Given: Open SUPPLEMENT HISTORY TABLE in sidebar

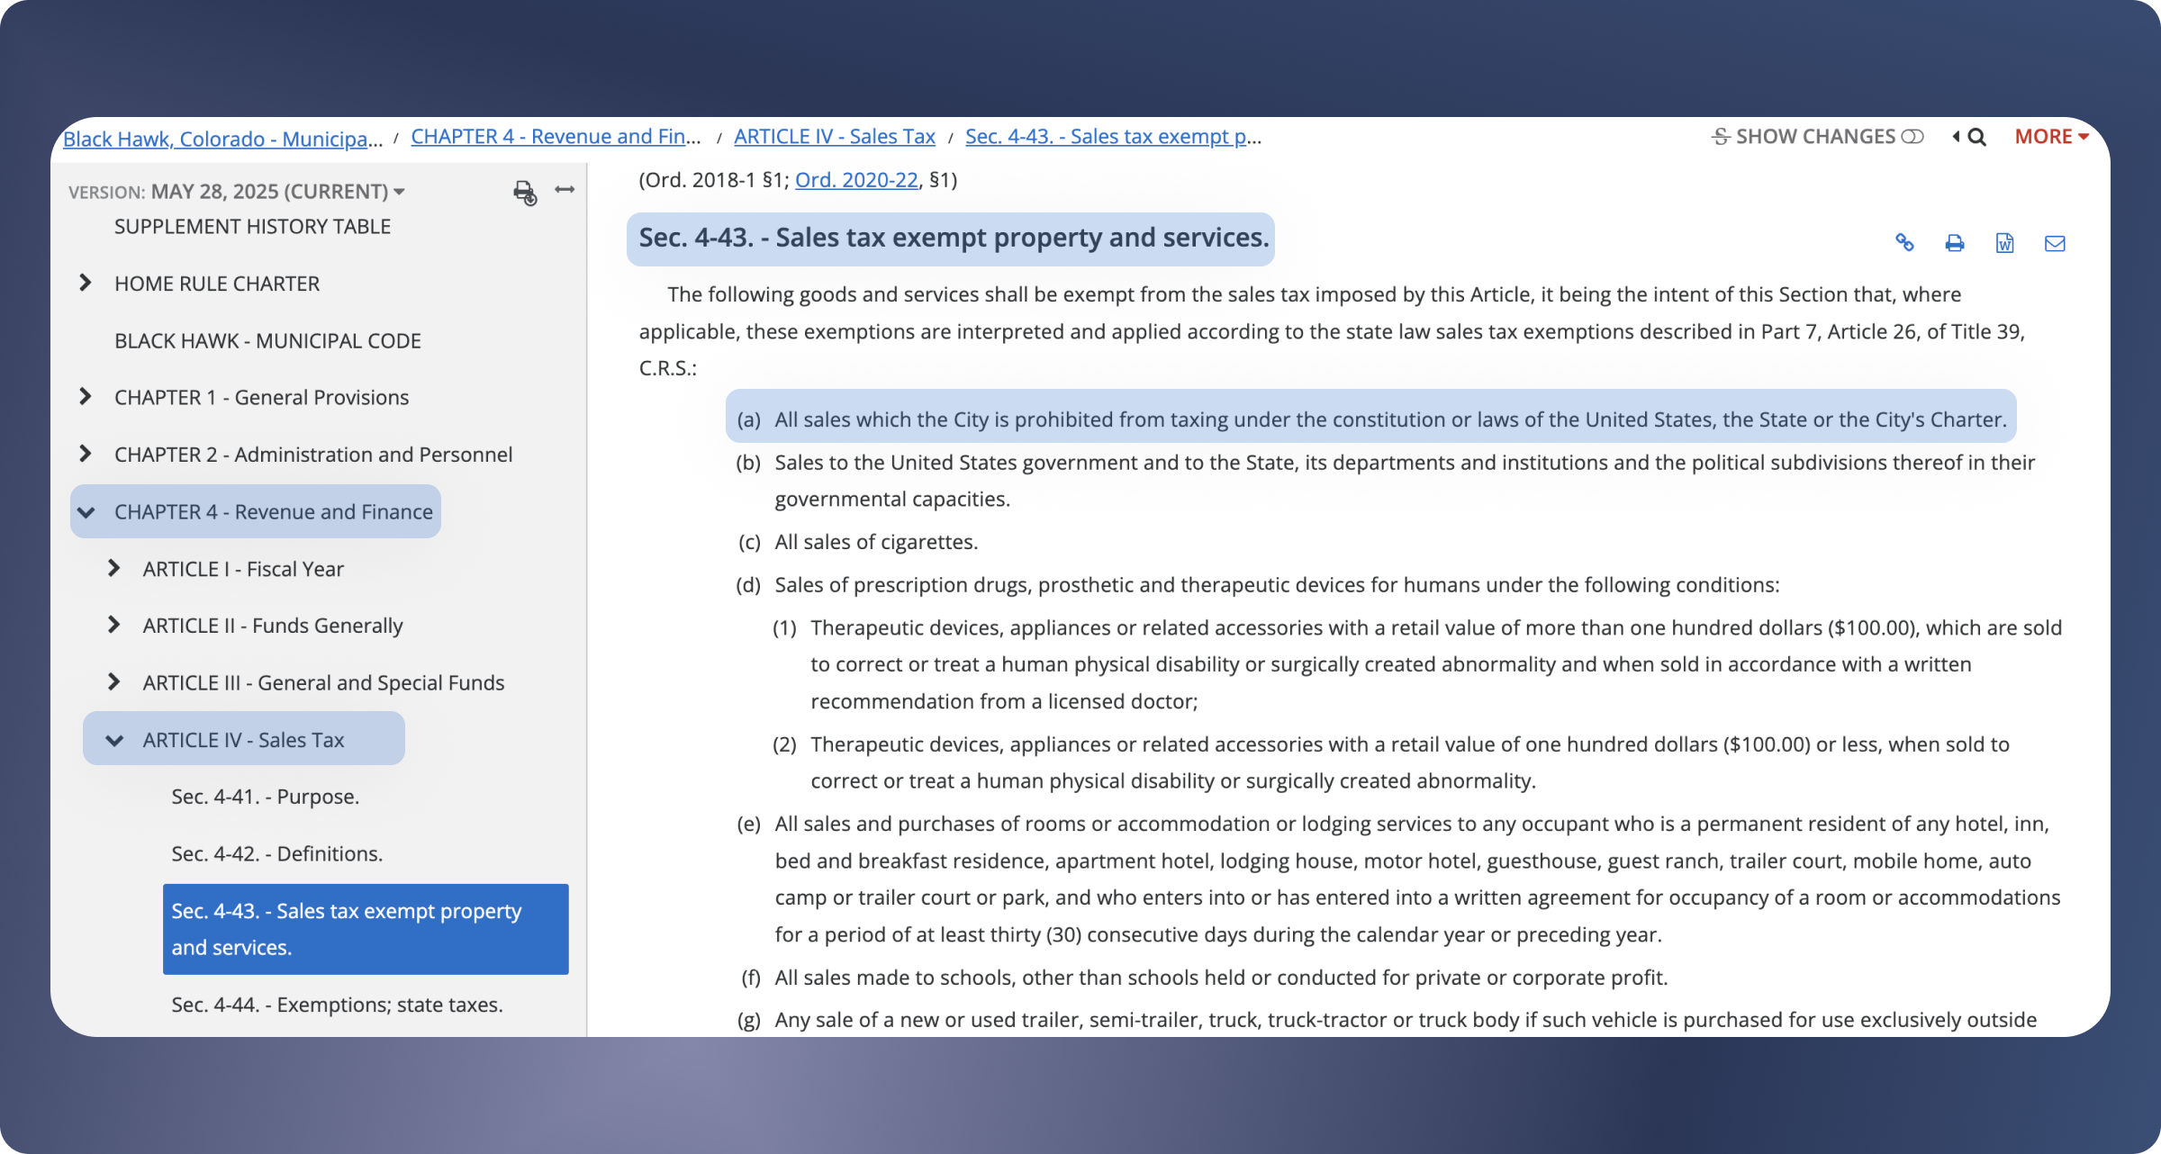Looking at the screenshot, I should [x=252, y=227].
